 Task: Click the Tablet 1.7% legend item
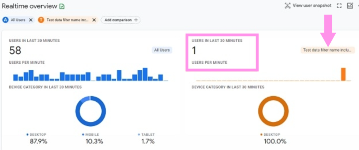147,138
